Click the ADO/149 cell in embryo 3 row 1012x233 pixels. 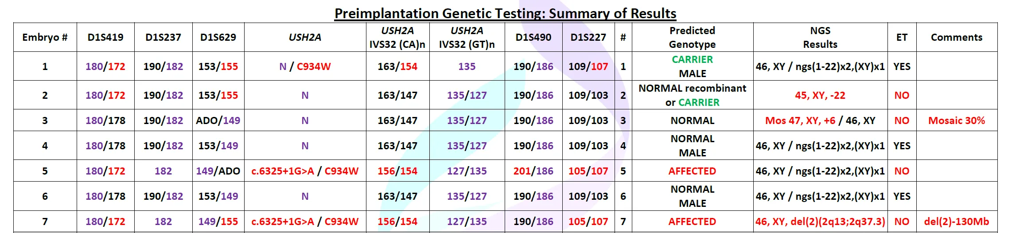click(218, 120)
